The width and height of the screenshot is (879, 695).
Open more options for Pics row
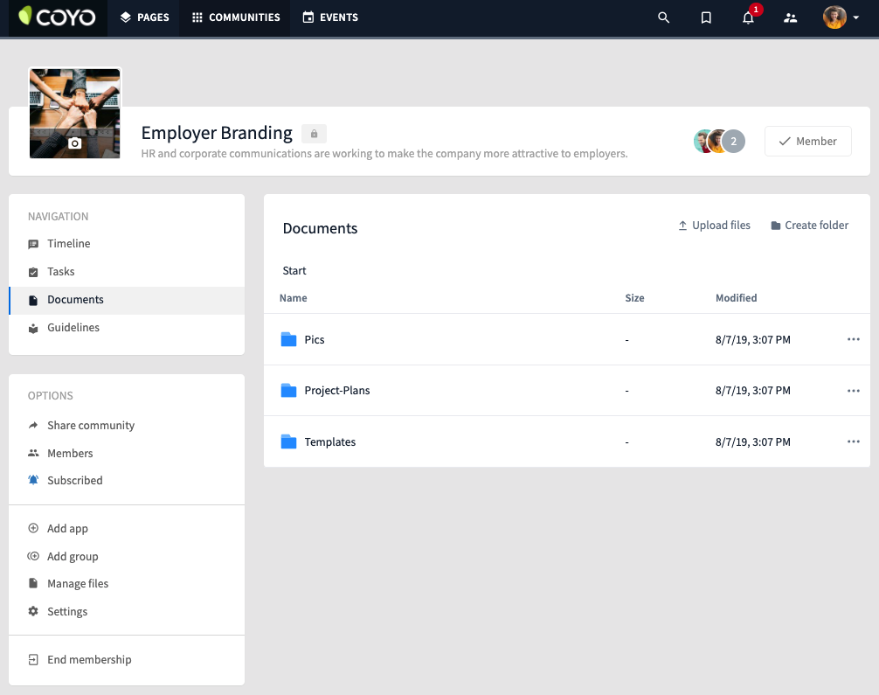click(853, 339)
